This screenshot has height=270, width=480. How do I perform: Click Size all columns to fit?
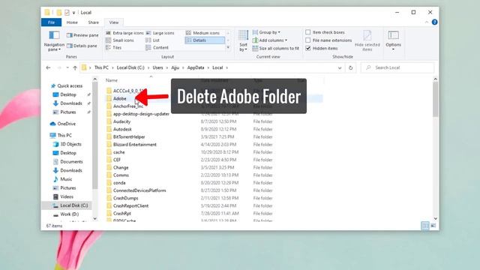275,48
